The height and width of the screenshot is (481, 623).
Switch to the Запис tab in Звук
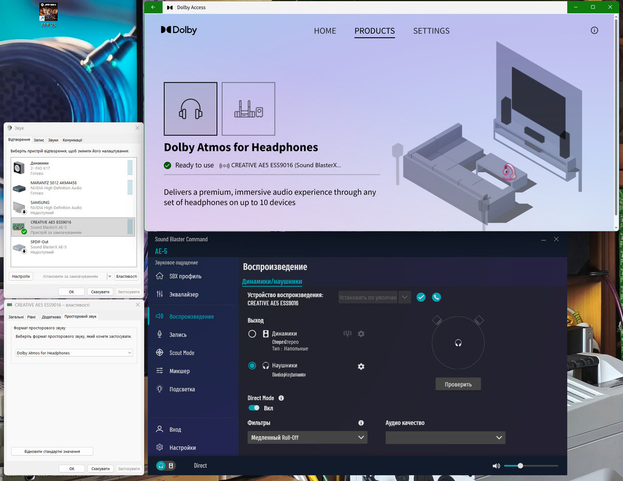coord(38,140)
